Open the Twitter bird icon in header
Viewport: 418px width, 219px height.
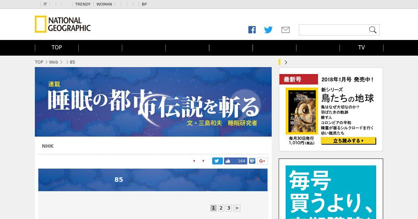(x=268, y=30)
